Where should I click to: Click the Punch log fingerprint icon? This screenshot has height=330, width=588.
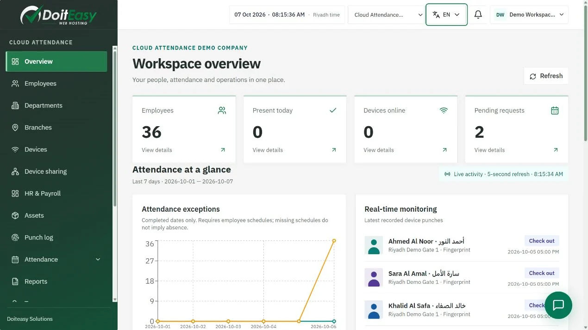(x=15, y=238)
